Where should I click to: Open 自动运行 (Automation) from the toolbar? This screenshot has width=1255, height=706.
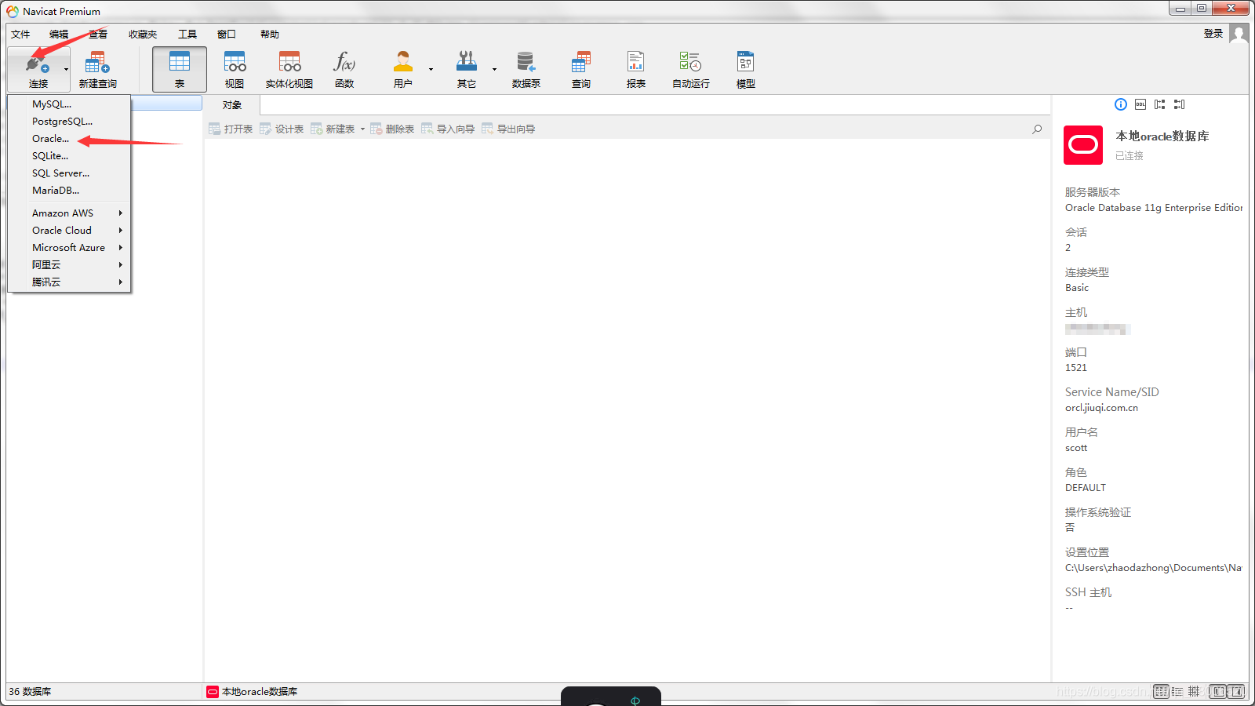click(691, 69)
